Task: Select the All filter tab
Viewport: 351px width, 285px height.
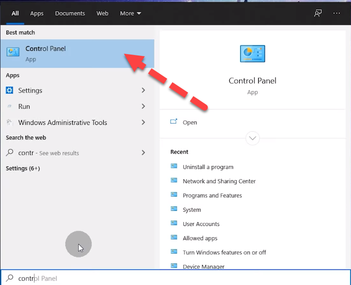Action: point(15,13)
